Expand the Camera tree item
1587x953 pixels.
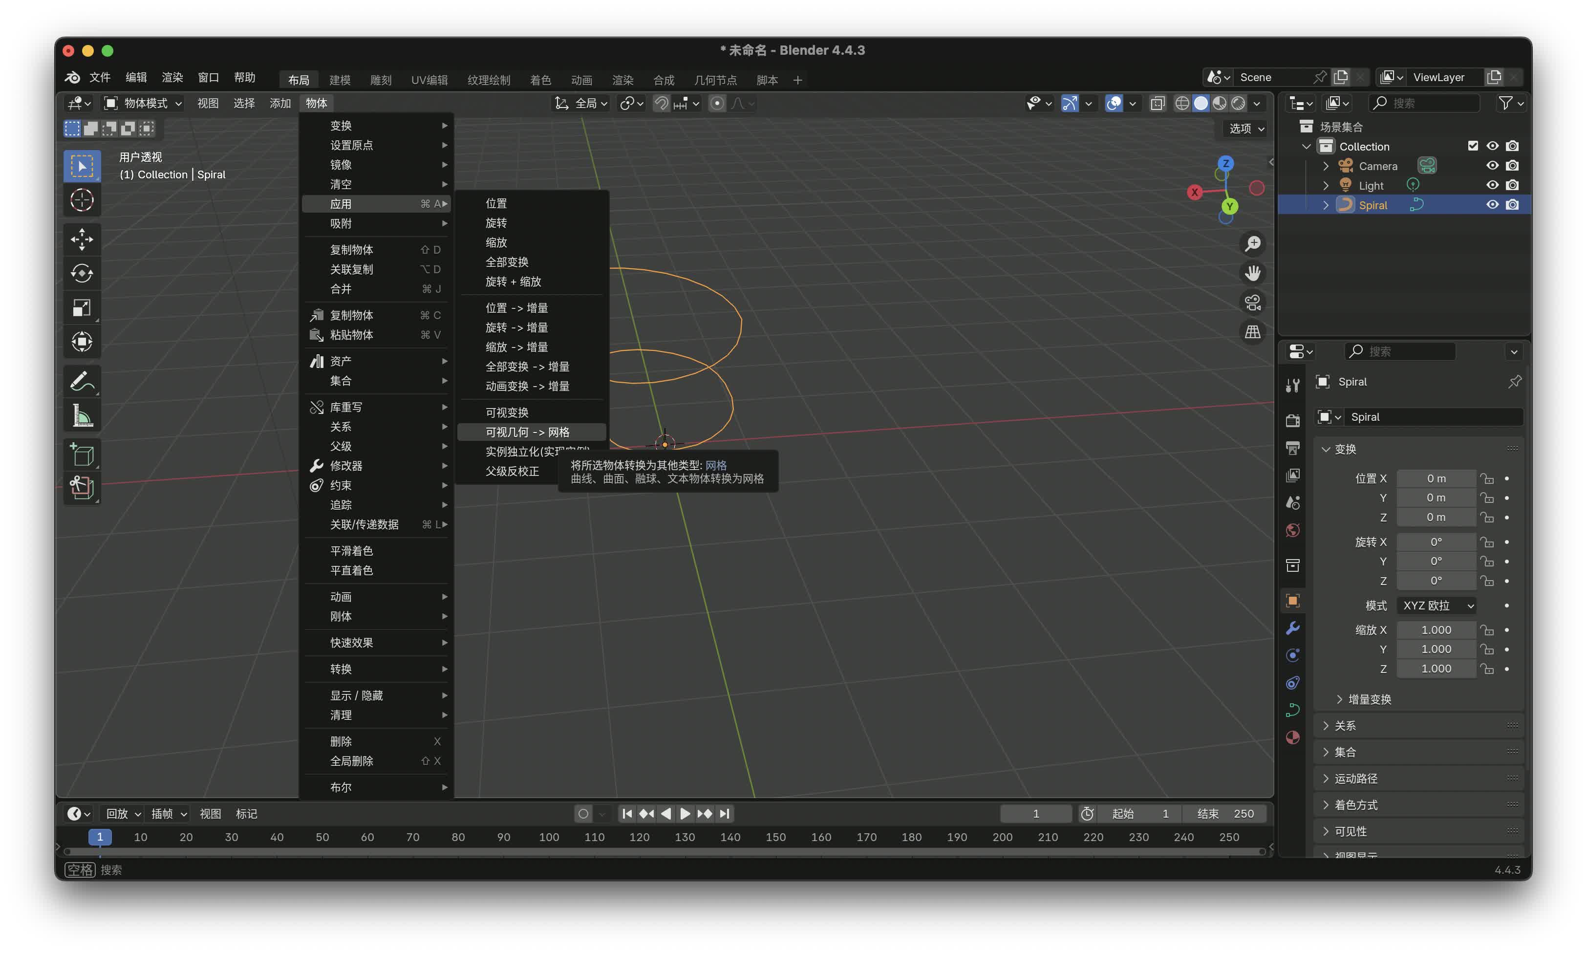(x=1326, y=166)
